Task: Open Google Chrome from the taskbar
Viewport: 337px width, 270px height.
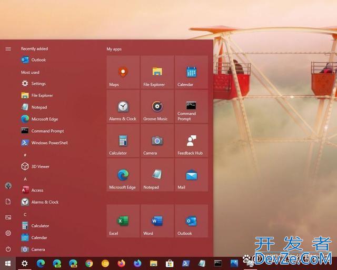Action: click(x=89, y=263)
